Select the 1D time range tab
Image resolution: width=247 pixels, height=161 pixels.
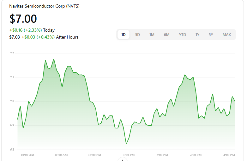click(x=123, y=34)
